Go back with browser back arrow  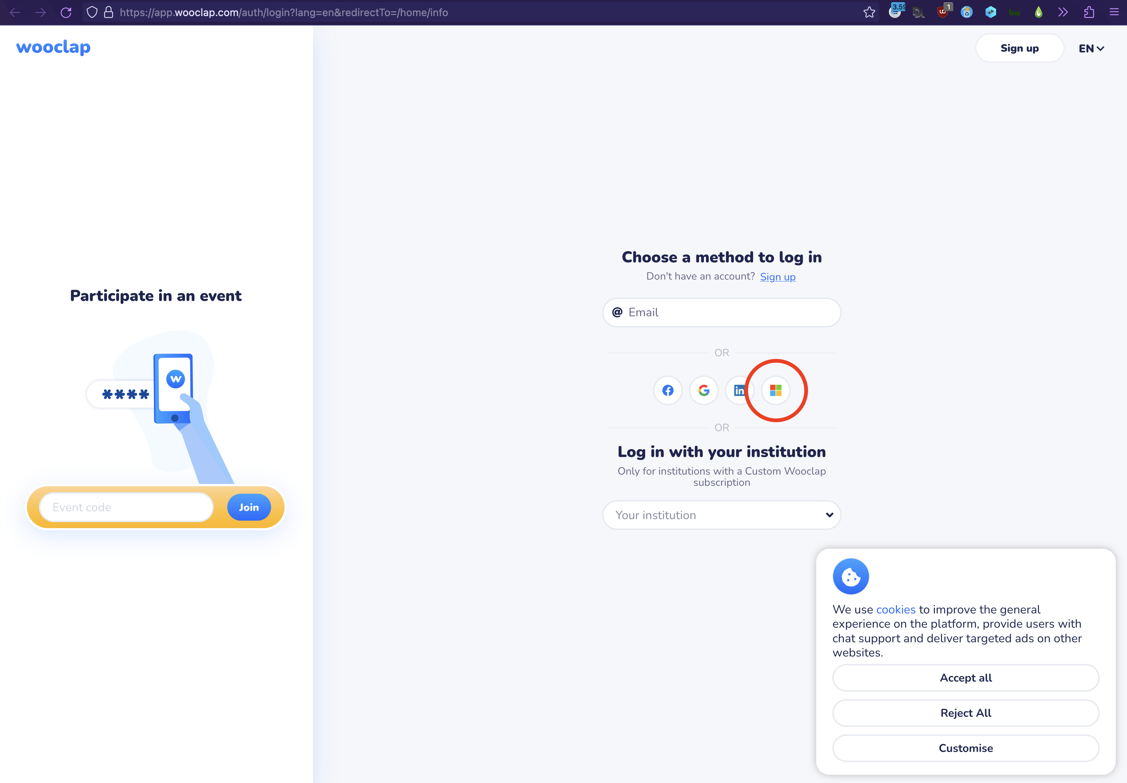click(x=15, y=12)
